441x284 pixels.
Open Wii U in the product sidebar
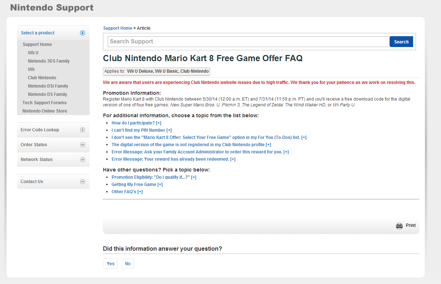point(33,53)
